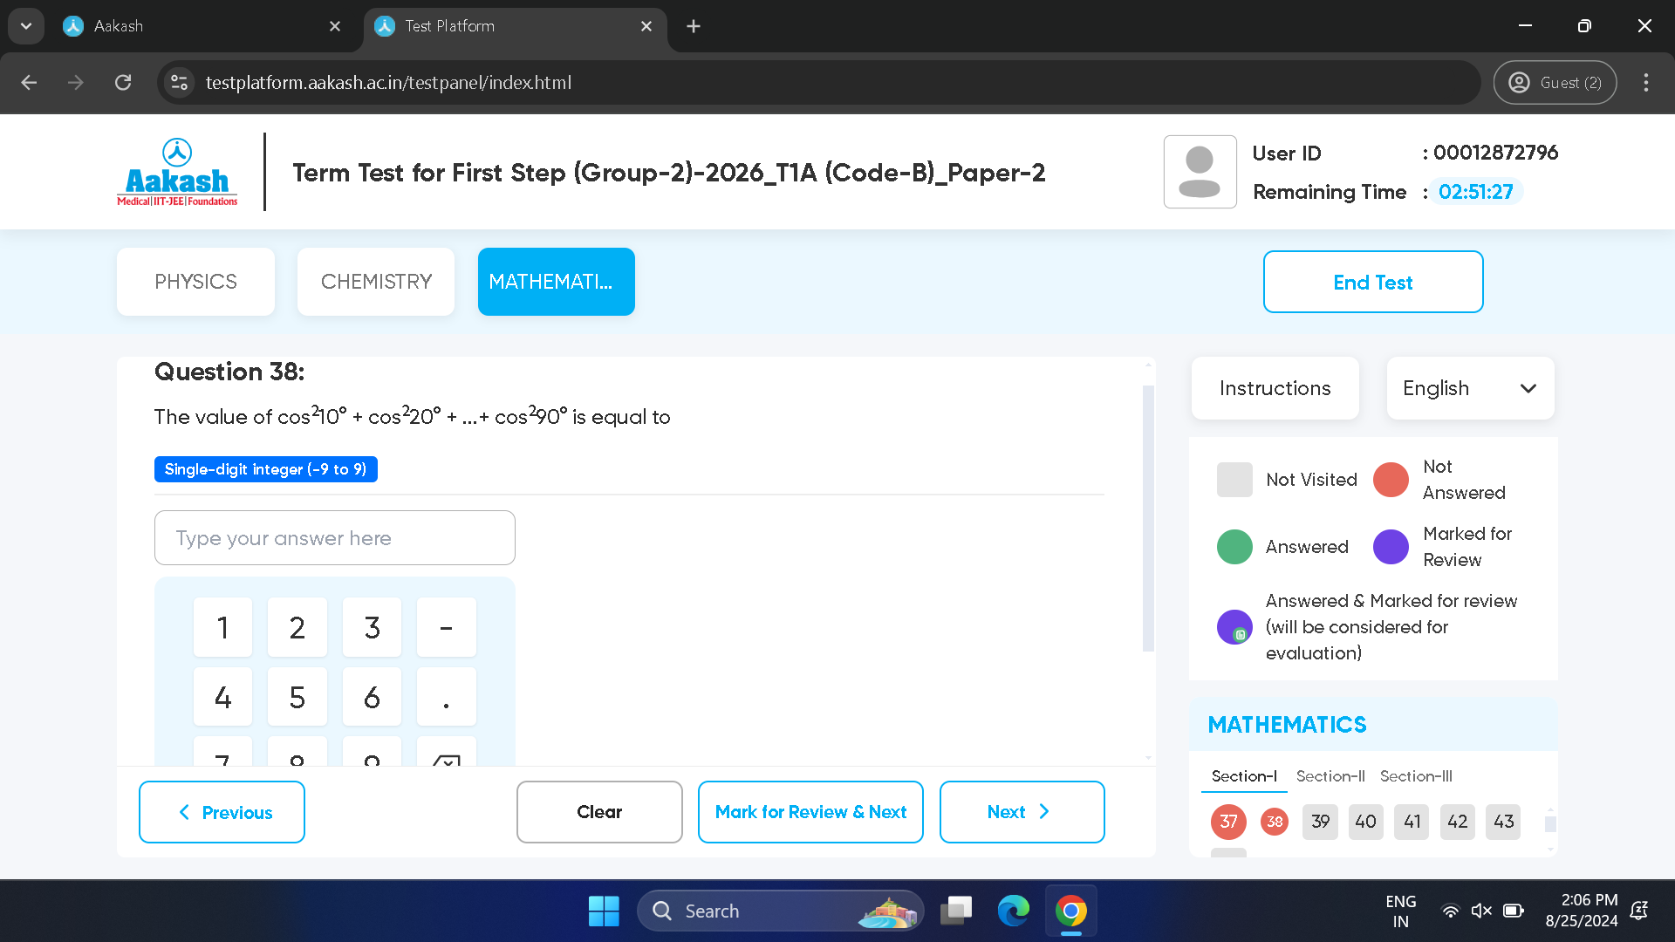Select English language dropdown
Viewport: 1675px width, 942px height.
(1470, 387)
